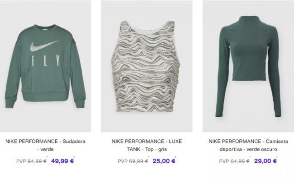Open the NIKE PERFORMANCE Camiseta deportiva link
The image size is (294, 183).
click(248, 145)
